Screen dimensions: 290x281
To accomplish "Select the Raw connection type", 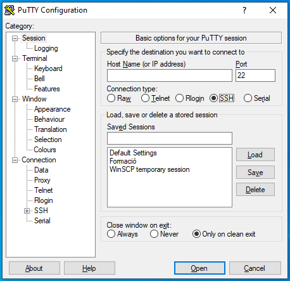I will [x=111, y=98].
